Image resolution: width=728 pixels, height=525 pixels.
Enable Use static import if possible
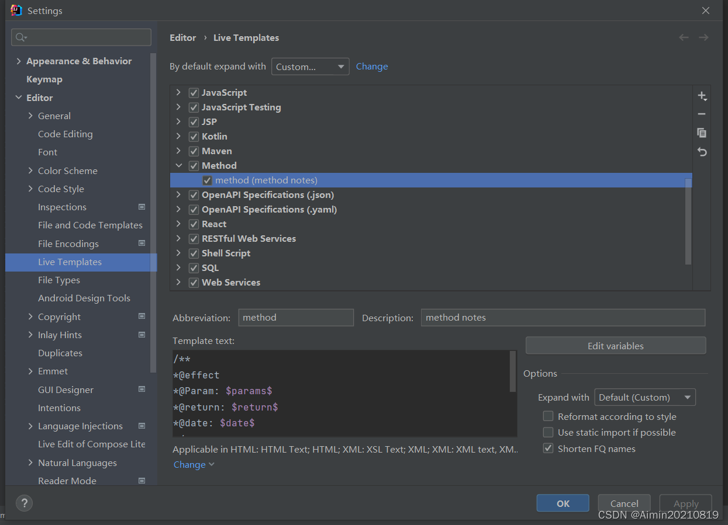click(548, 432)
